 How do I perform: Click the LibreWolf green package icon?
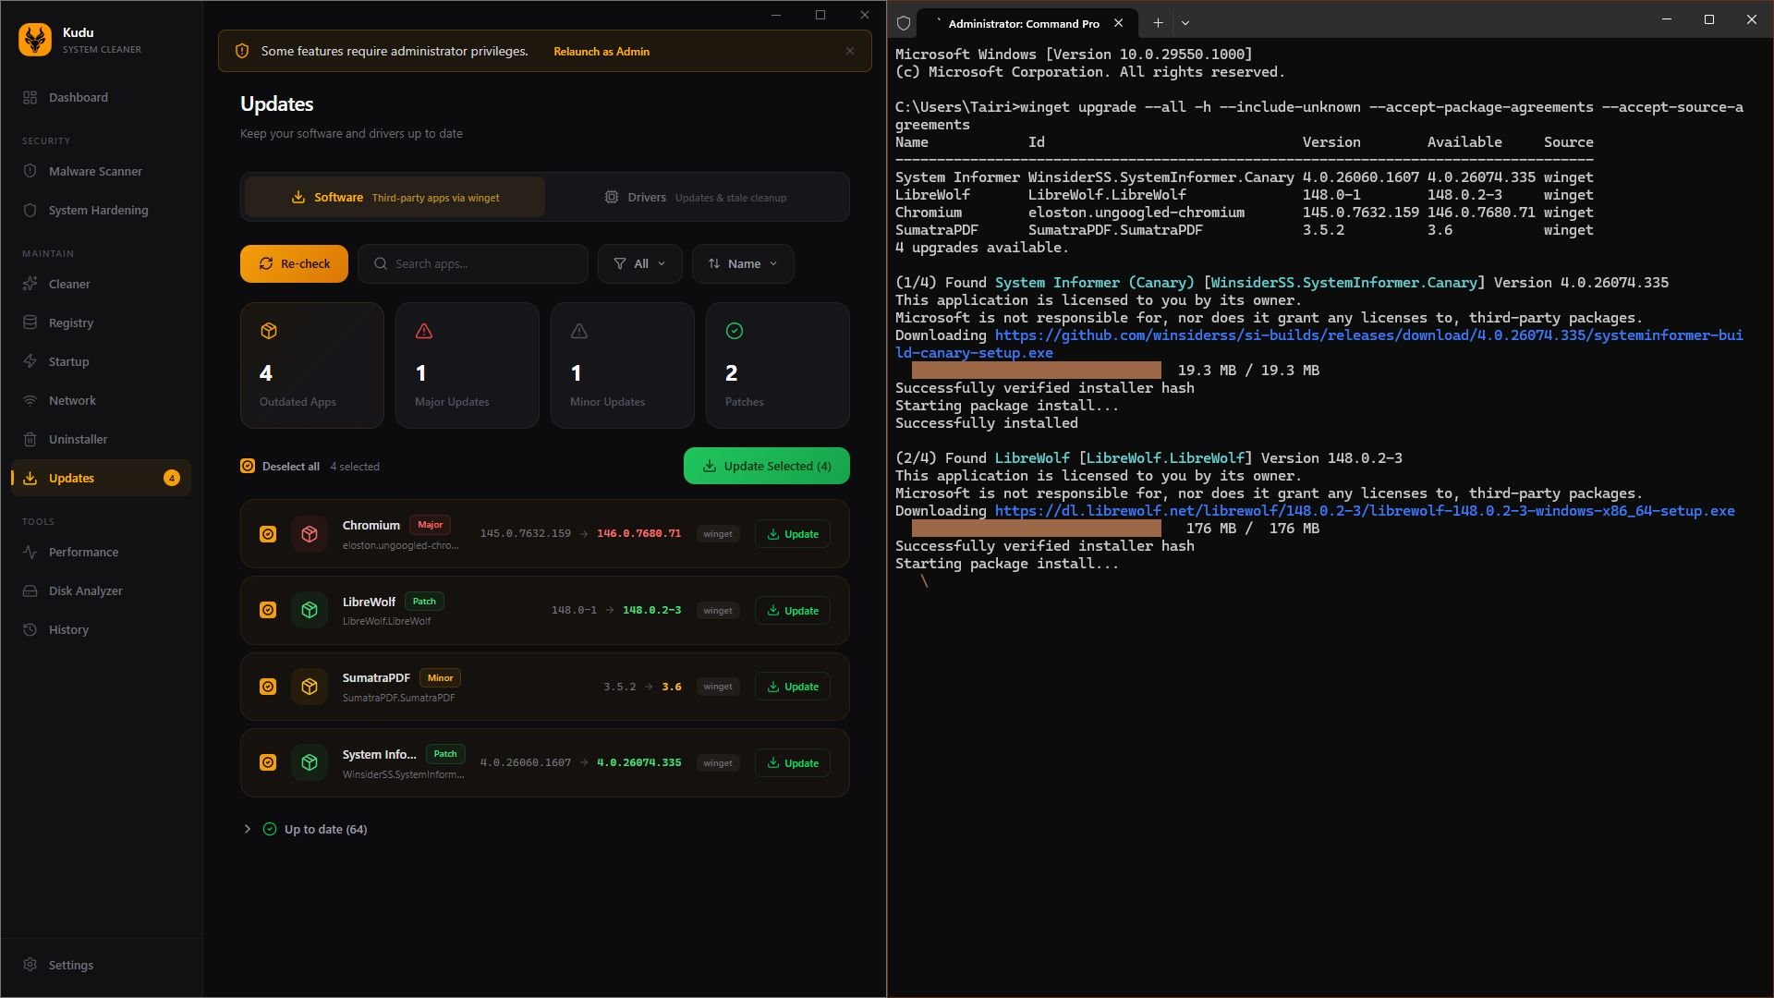tap(310, 610)
